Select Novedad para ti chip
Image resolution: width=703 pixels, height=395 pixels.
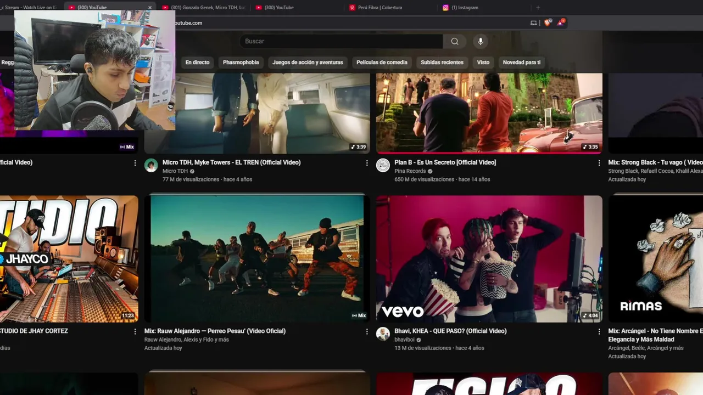tap(522, 63)
